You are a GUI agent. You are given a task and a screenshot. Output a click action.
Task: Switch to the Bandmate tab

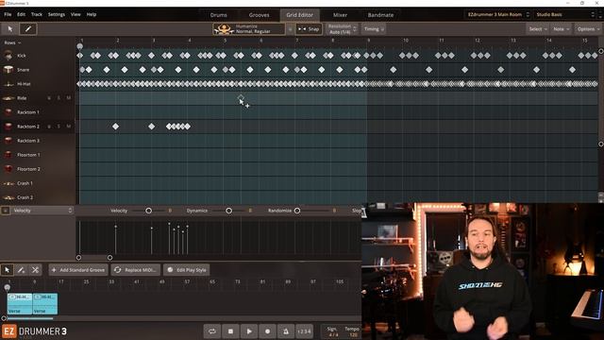380,15
